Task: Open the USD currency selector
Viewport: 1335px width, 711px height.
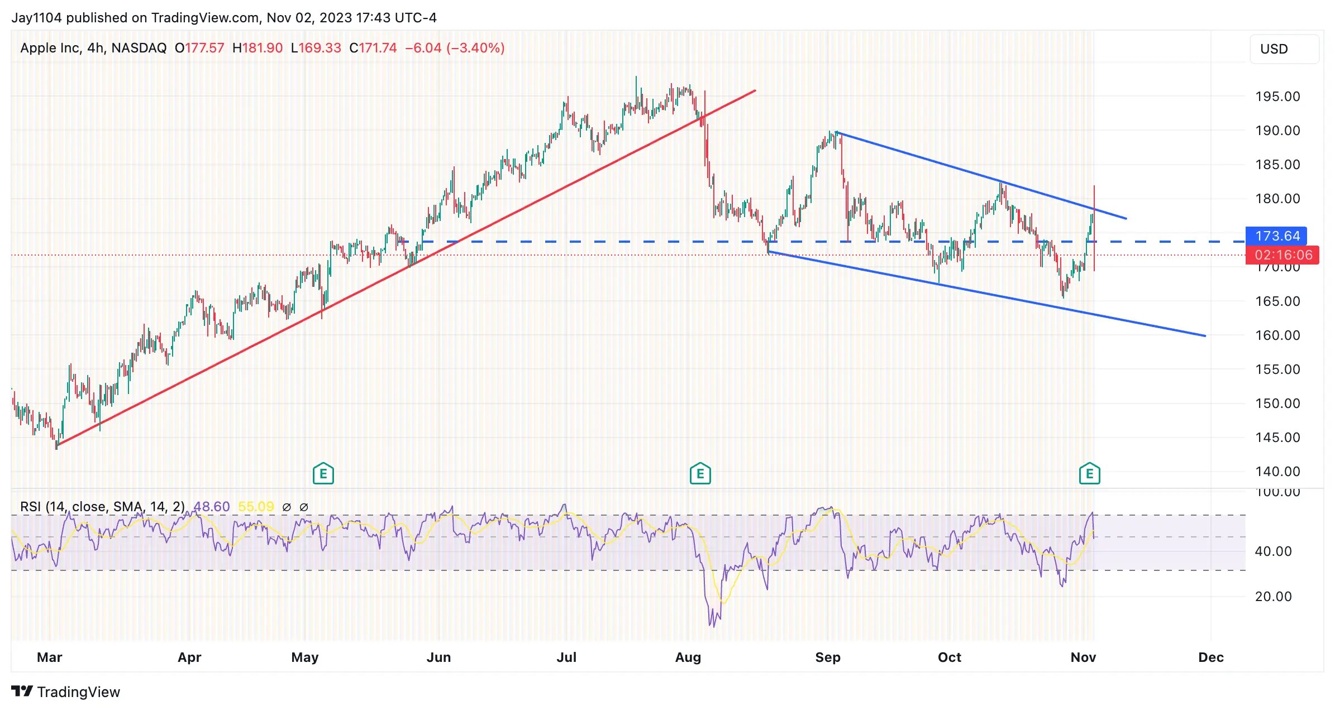Action: [1285, 49]
